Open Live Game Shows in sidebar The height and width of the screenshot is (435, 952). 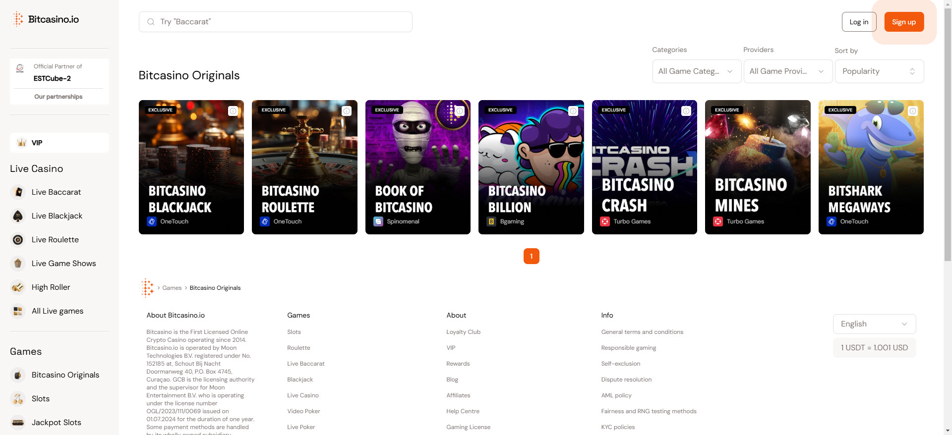64,264
